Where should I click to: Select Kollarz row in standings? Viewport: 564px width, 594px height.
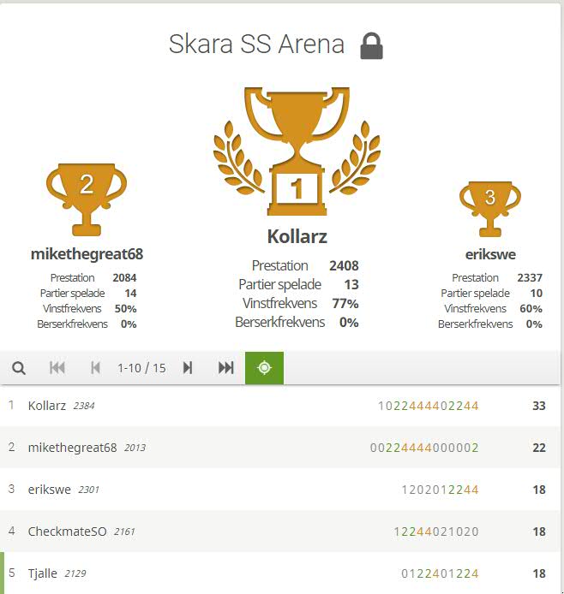click(280, 406)
